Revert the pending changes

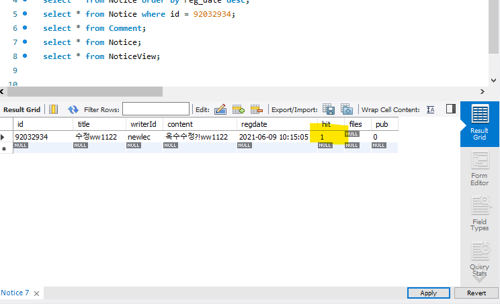[476, 293]
